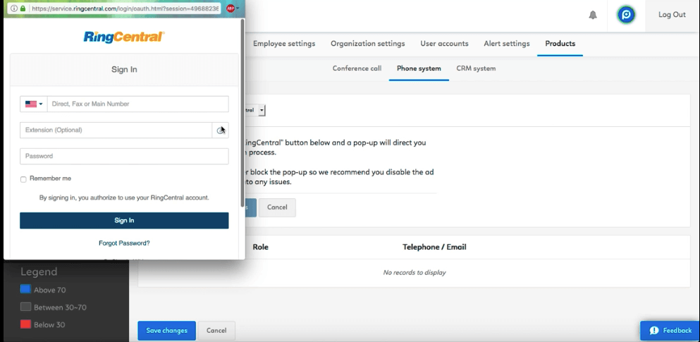Screen dimensions: 700x342
Task: Click the Password input field
Action: [124, 157]
